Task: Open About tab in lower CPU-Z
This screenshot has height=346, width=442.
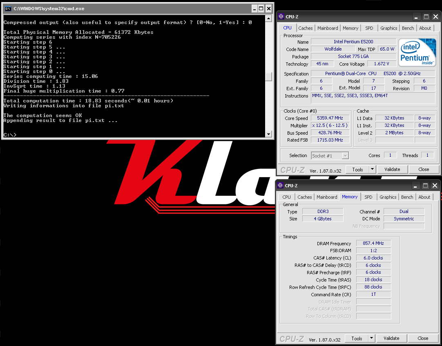Action: (x=424, y=197)
